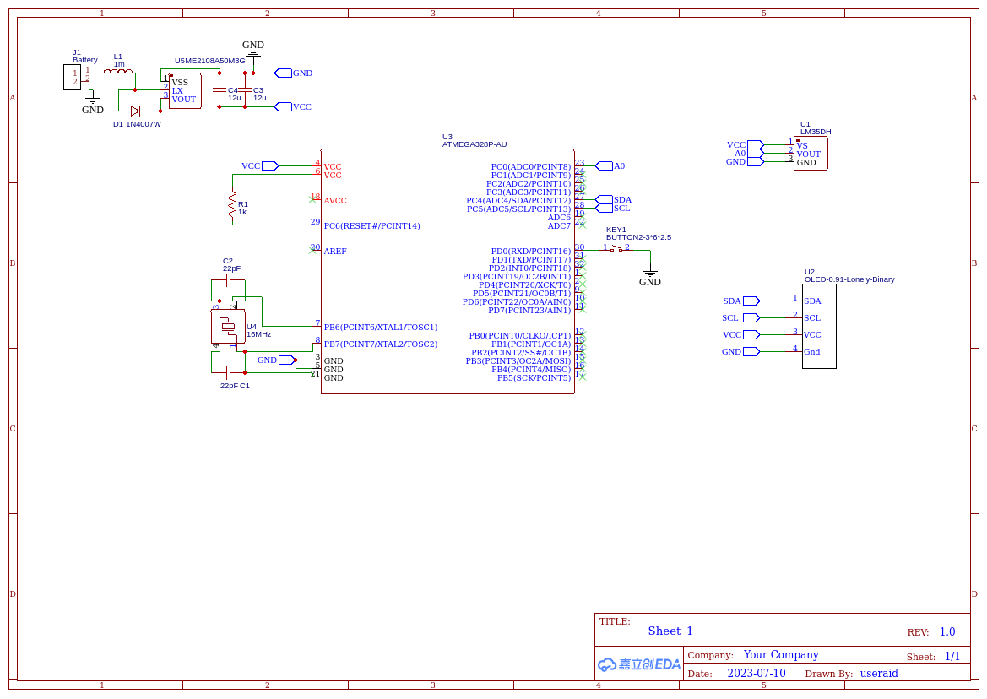Click the SCL net flag on OLED pin 2
987x699 pixels.
(x=740, y=318)
